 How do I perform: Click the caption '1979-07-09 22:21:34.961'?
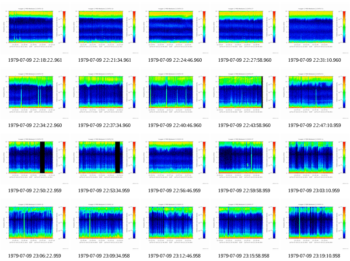105,60
